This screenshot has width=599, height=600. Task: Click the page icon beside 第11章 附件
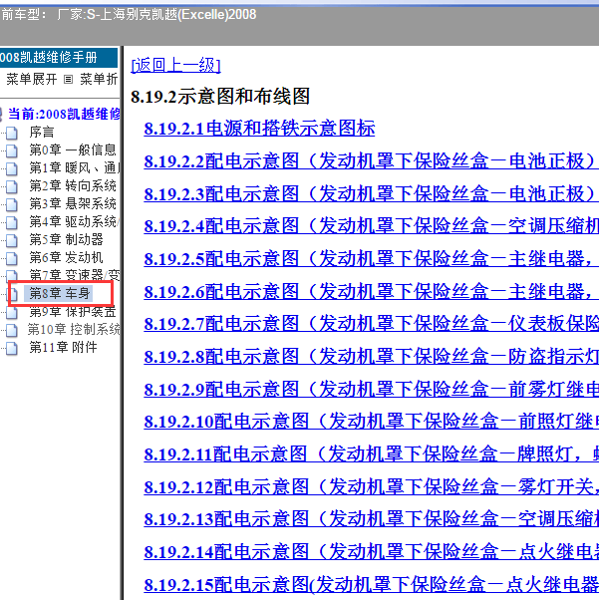point(12,348)
